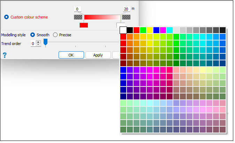Click the Trend order slider handle
Image resolution: width=235 pixels, height=143 pixels.
click(46, 42)
